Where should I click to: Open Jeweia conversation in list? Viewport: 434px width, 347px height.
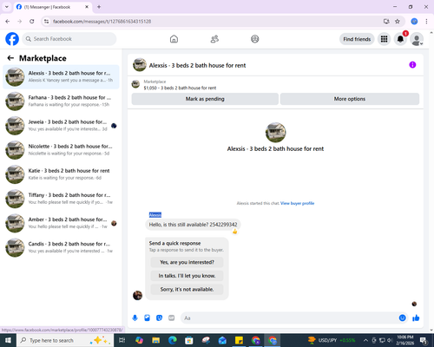point(61,126)
